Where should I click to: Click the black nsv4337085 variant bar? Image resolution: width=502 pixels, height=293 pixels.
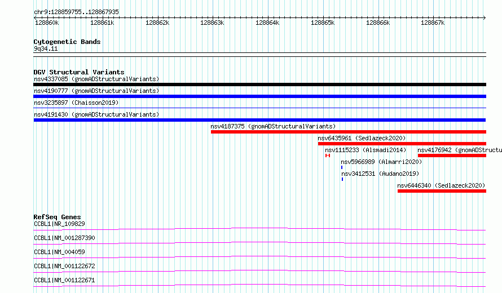click(259, 85)
